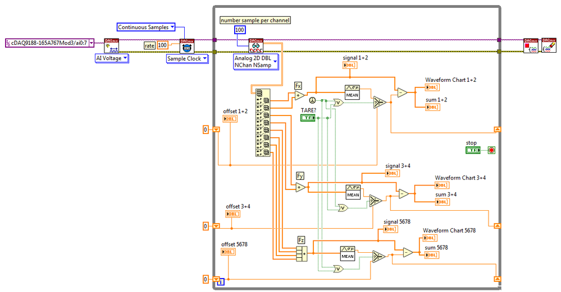Screen dimensions: 561x292
Task: Click the middle zero initializer constant
Action: (206, 226)
